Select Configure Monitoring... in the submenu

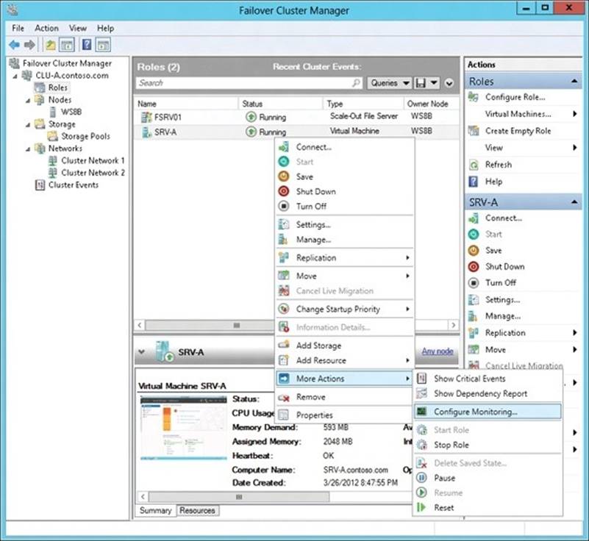pos(488,412)
